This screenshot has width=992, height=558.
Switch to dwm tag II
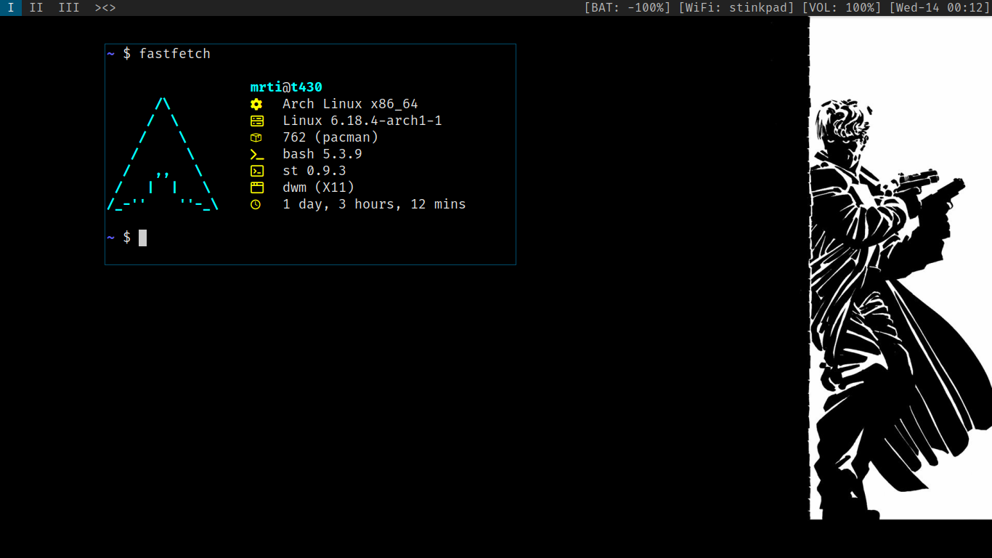click(36, 8)
